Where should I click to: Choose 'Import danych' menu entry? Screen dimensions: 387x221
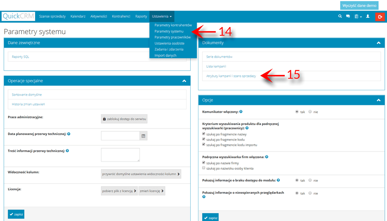165,56
